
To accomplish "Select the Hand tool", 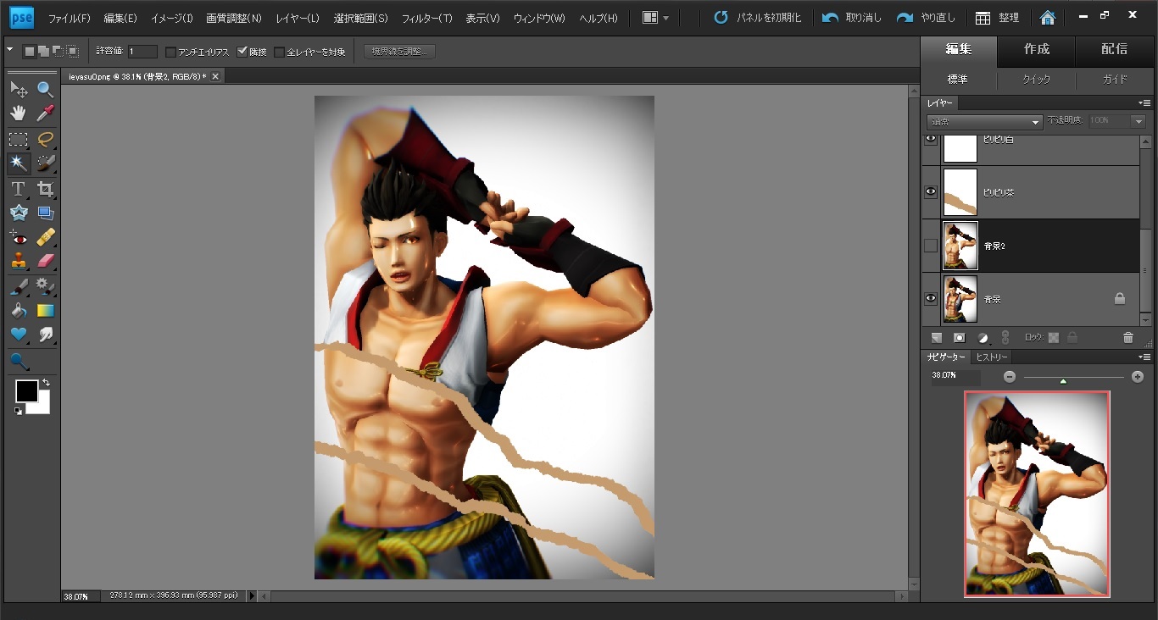I will (x=18, y=113).
